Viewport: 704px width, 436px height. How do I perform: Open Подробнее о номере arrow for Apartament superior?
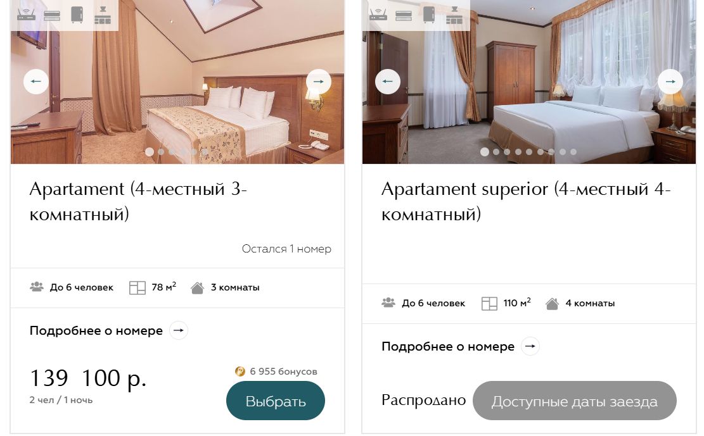[x=530, y=346]
